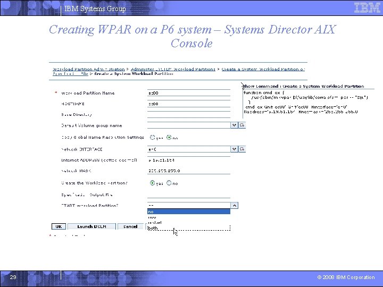Select yes for Copy Global Name Resolution Settings
383x287 pixels.
(x=153, y=138)
